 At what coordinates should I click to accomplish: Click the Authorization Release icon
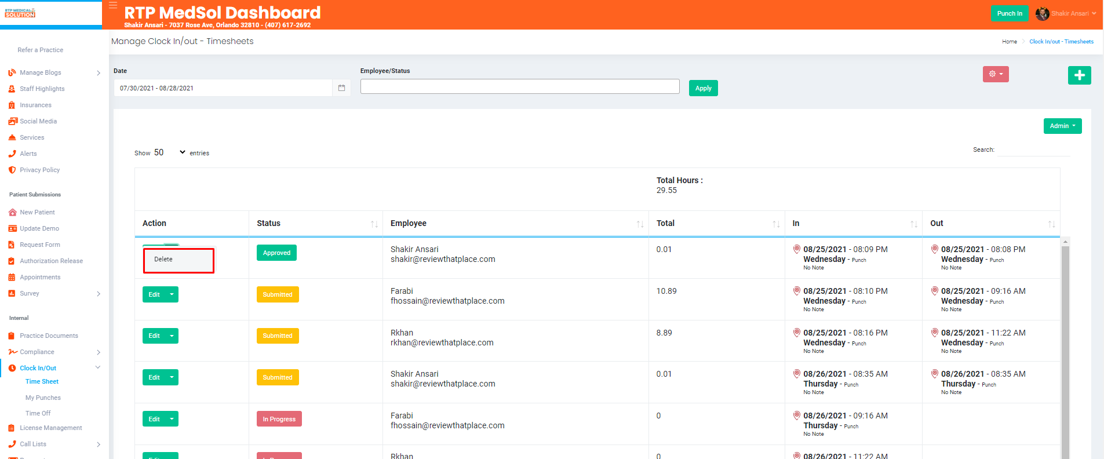12,261
